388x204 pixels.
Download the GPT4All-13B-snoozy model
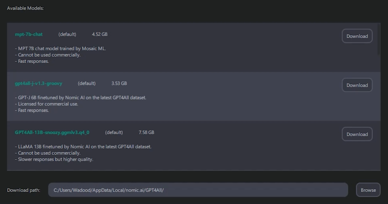(357, 134)
